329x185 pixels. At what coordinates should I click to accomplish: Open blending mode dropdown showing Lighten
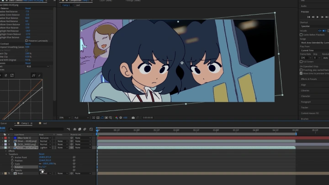pos(45,148)
